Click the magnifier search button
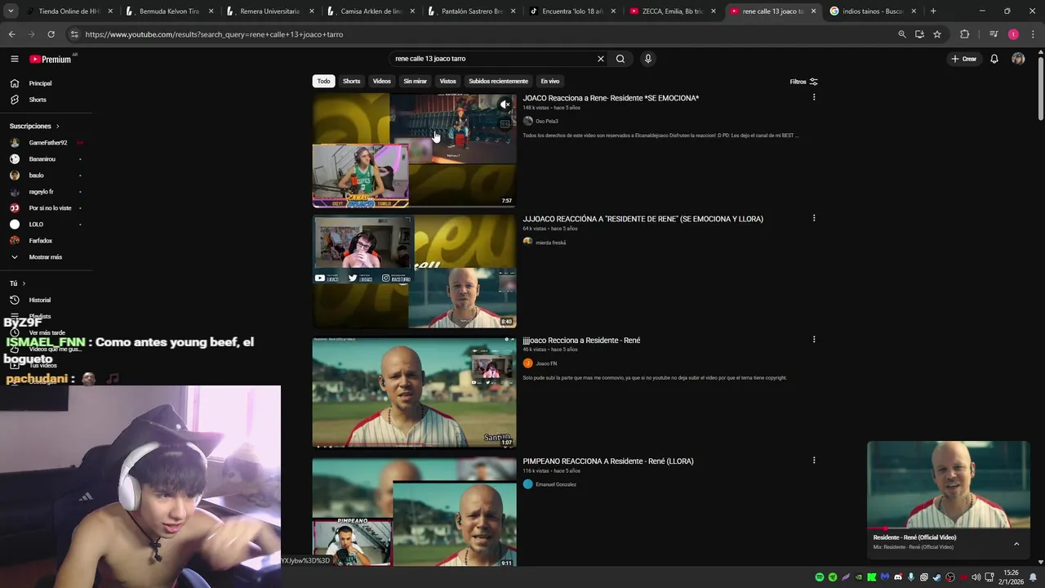The height and width of the screenshot is (588, 1045). click(620, 59)
